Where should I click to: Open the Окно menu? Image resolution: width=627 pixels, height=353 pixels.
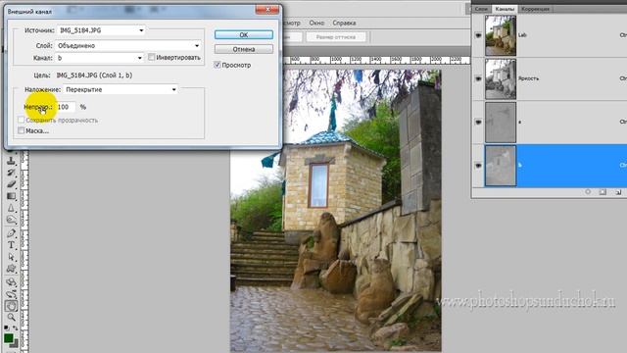(316, 23)
